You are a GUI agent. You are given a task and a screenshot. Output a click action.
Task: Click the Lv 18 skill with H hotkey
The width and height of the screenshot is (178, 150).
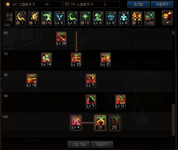32,81
